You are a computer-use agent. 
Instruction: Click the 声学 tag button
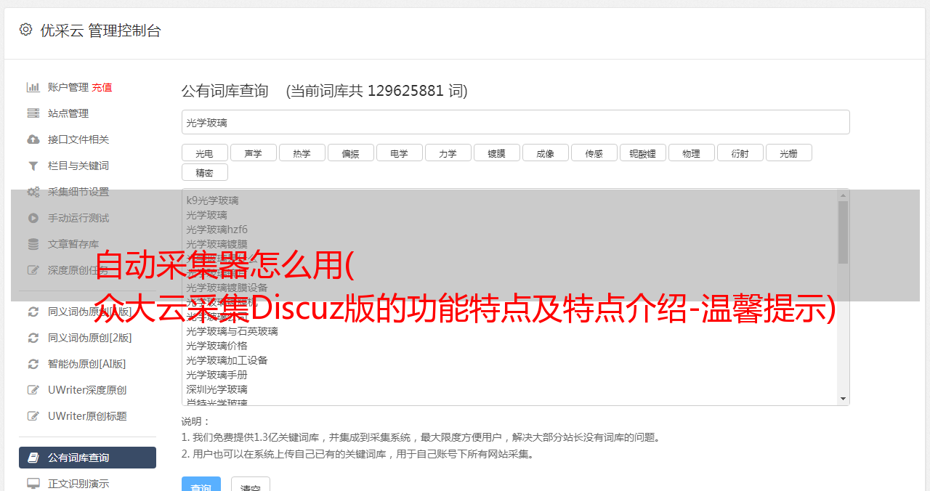coord(253,153)
